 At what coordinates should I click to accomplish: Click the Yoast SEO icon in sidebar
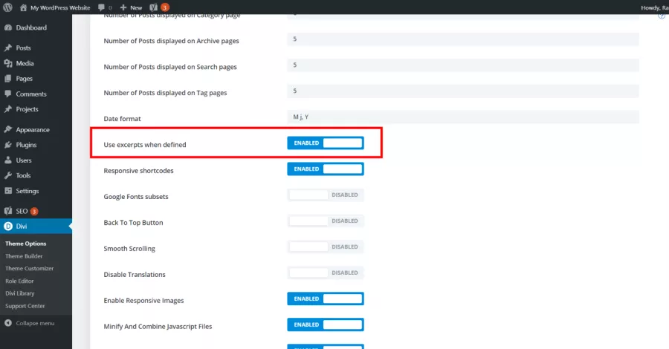pos(8,211)
